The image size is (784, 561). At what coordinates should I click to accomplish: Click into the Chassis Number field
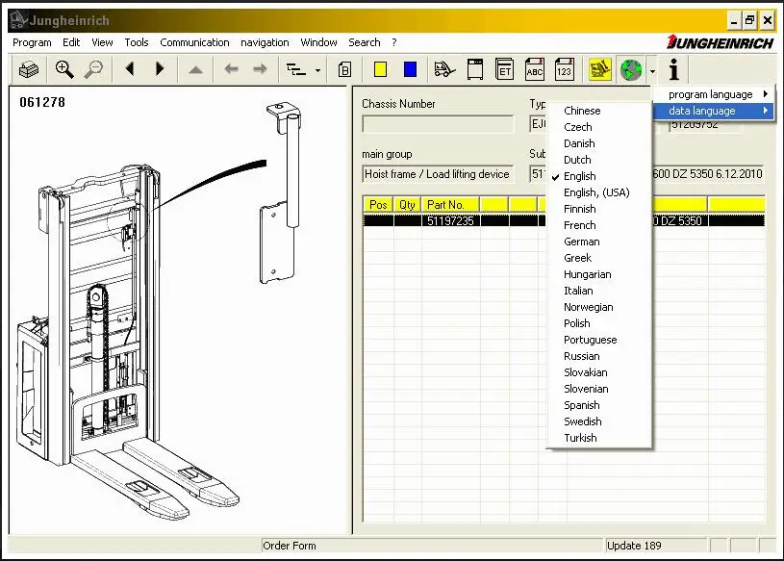[438, 124]
